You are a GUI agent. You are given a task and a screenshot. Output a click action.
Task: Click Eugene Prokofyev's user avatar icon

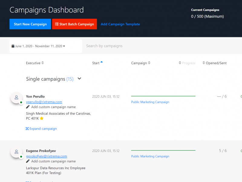click(16, 152)
